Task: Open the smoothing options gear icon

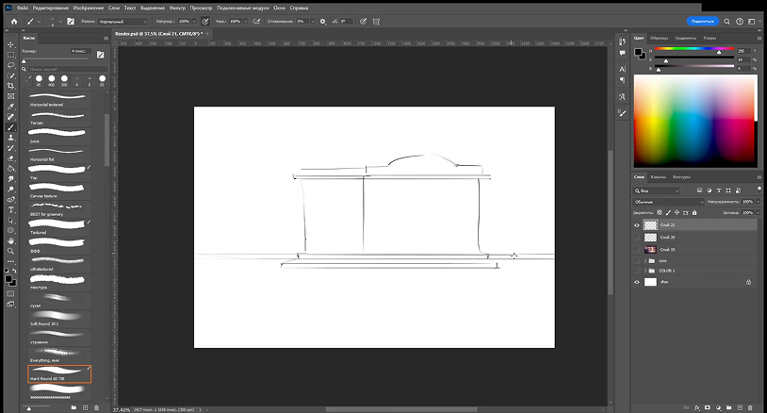Action: [322, 20]
